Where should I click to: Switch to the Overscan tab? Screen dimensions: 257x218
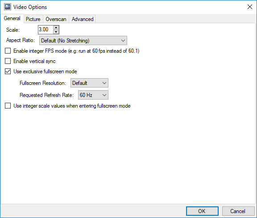click(x=56, y=19)
